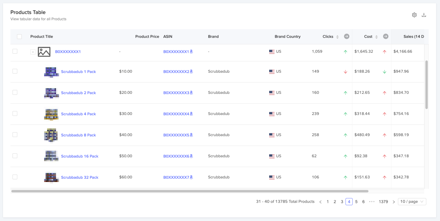Click red up arrow beside $151.63 cost
Screen dimensions: 440x221
coord(385,178)
